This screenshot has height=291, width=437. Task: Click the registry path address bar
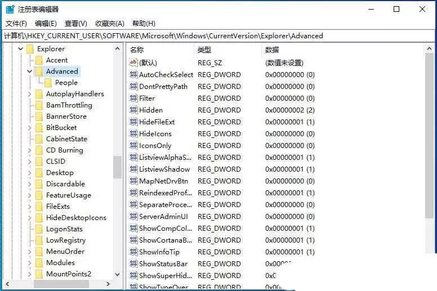[x=218, y=35]
